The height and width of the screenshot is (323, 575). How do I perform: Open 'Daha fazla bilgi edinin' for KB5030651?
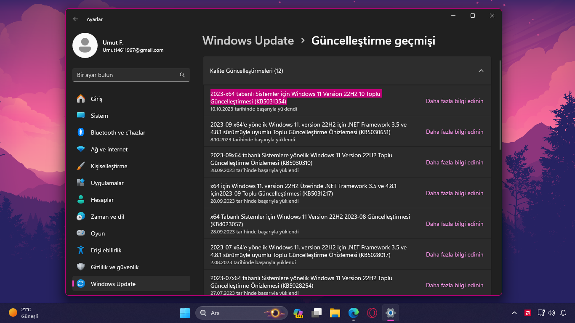coord(455,132)
